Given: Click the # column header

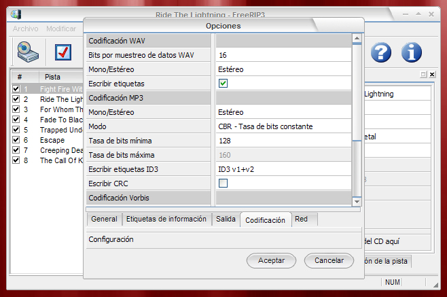Looking at the screenshot, I should (25, 77).
